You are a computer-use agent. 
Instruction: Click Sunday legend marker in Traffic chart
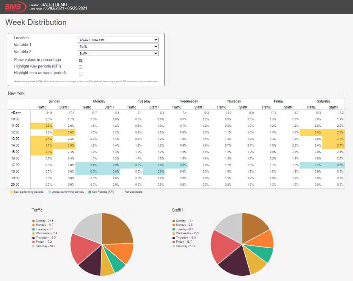(x=34, y=221)
